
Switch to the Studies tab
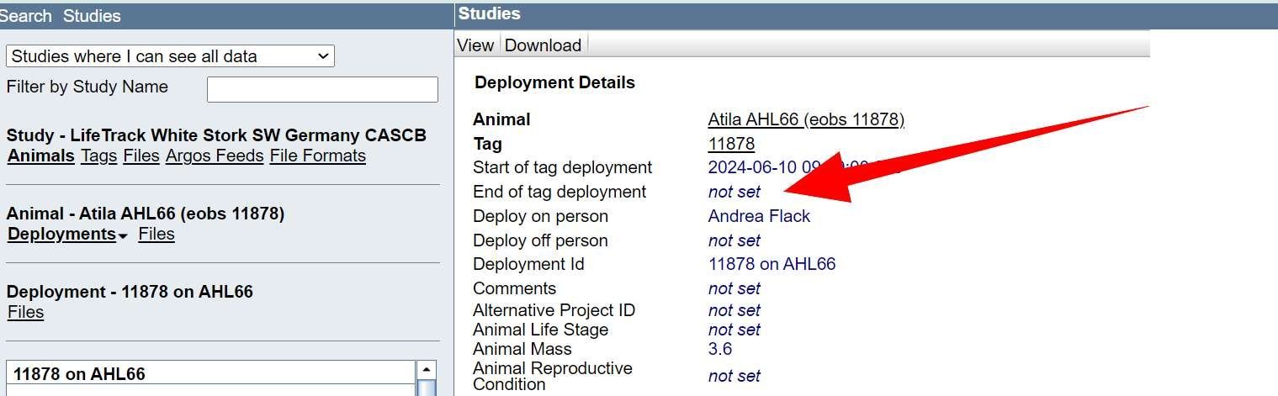point(92,16)
